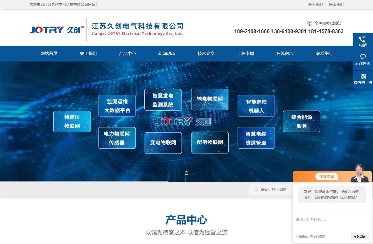
Task: Click the 智慧发电监测系统 tile
Action: [163, 100]
